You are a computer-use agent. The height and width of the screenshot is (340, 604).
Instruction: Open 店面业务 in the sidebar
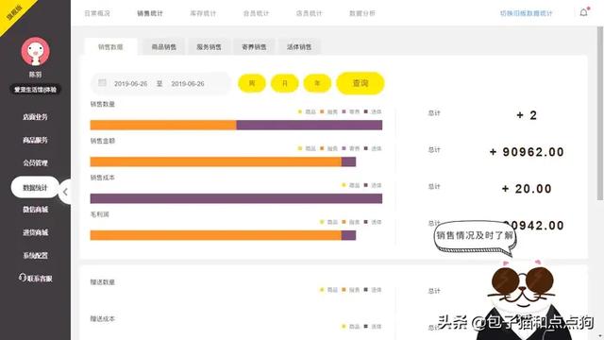click(35, 117)
